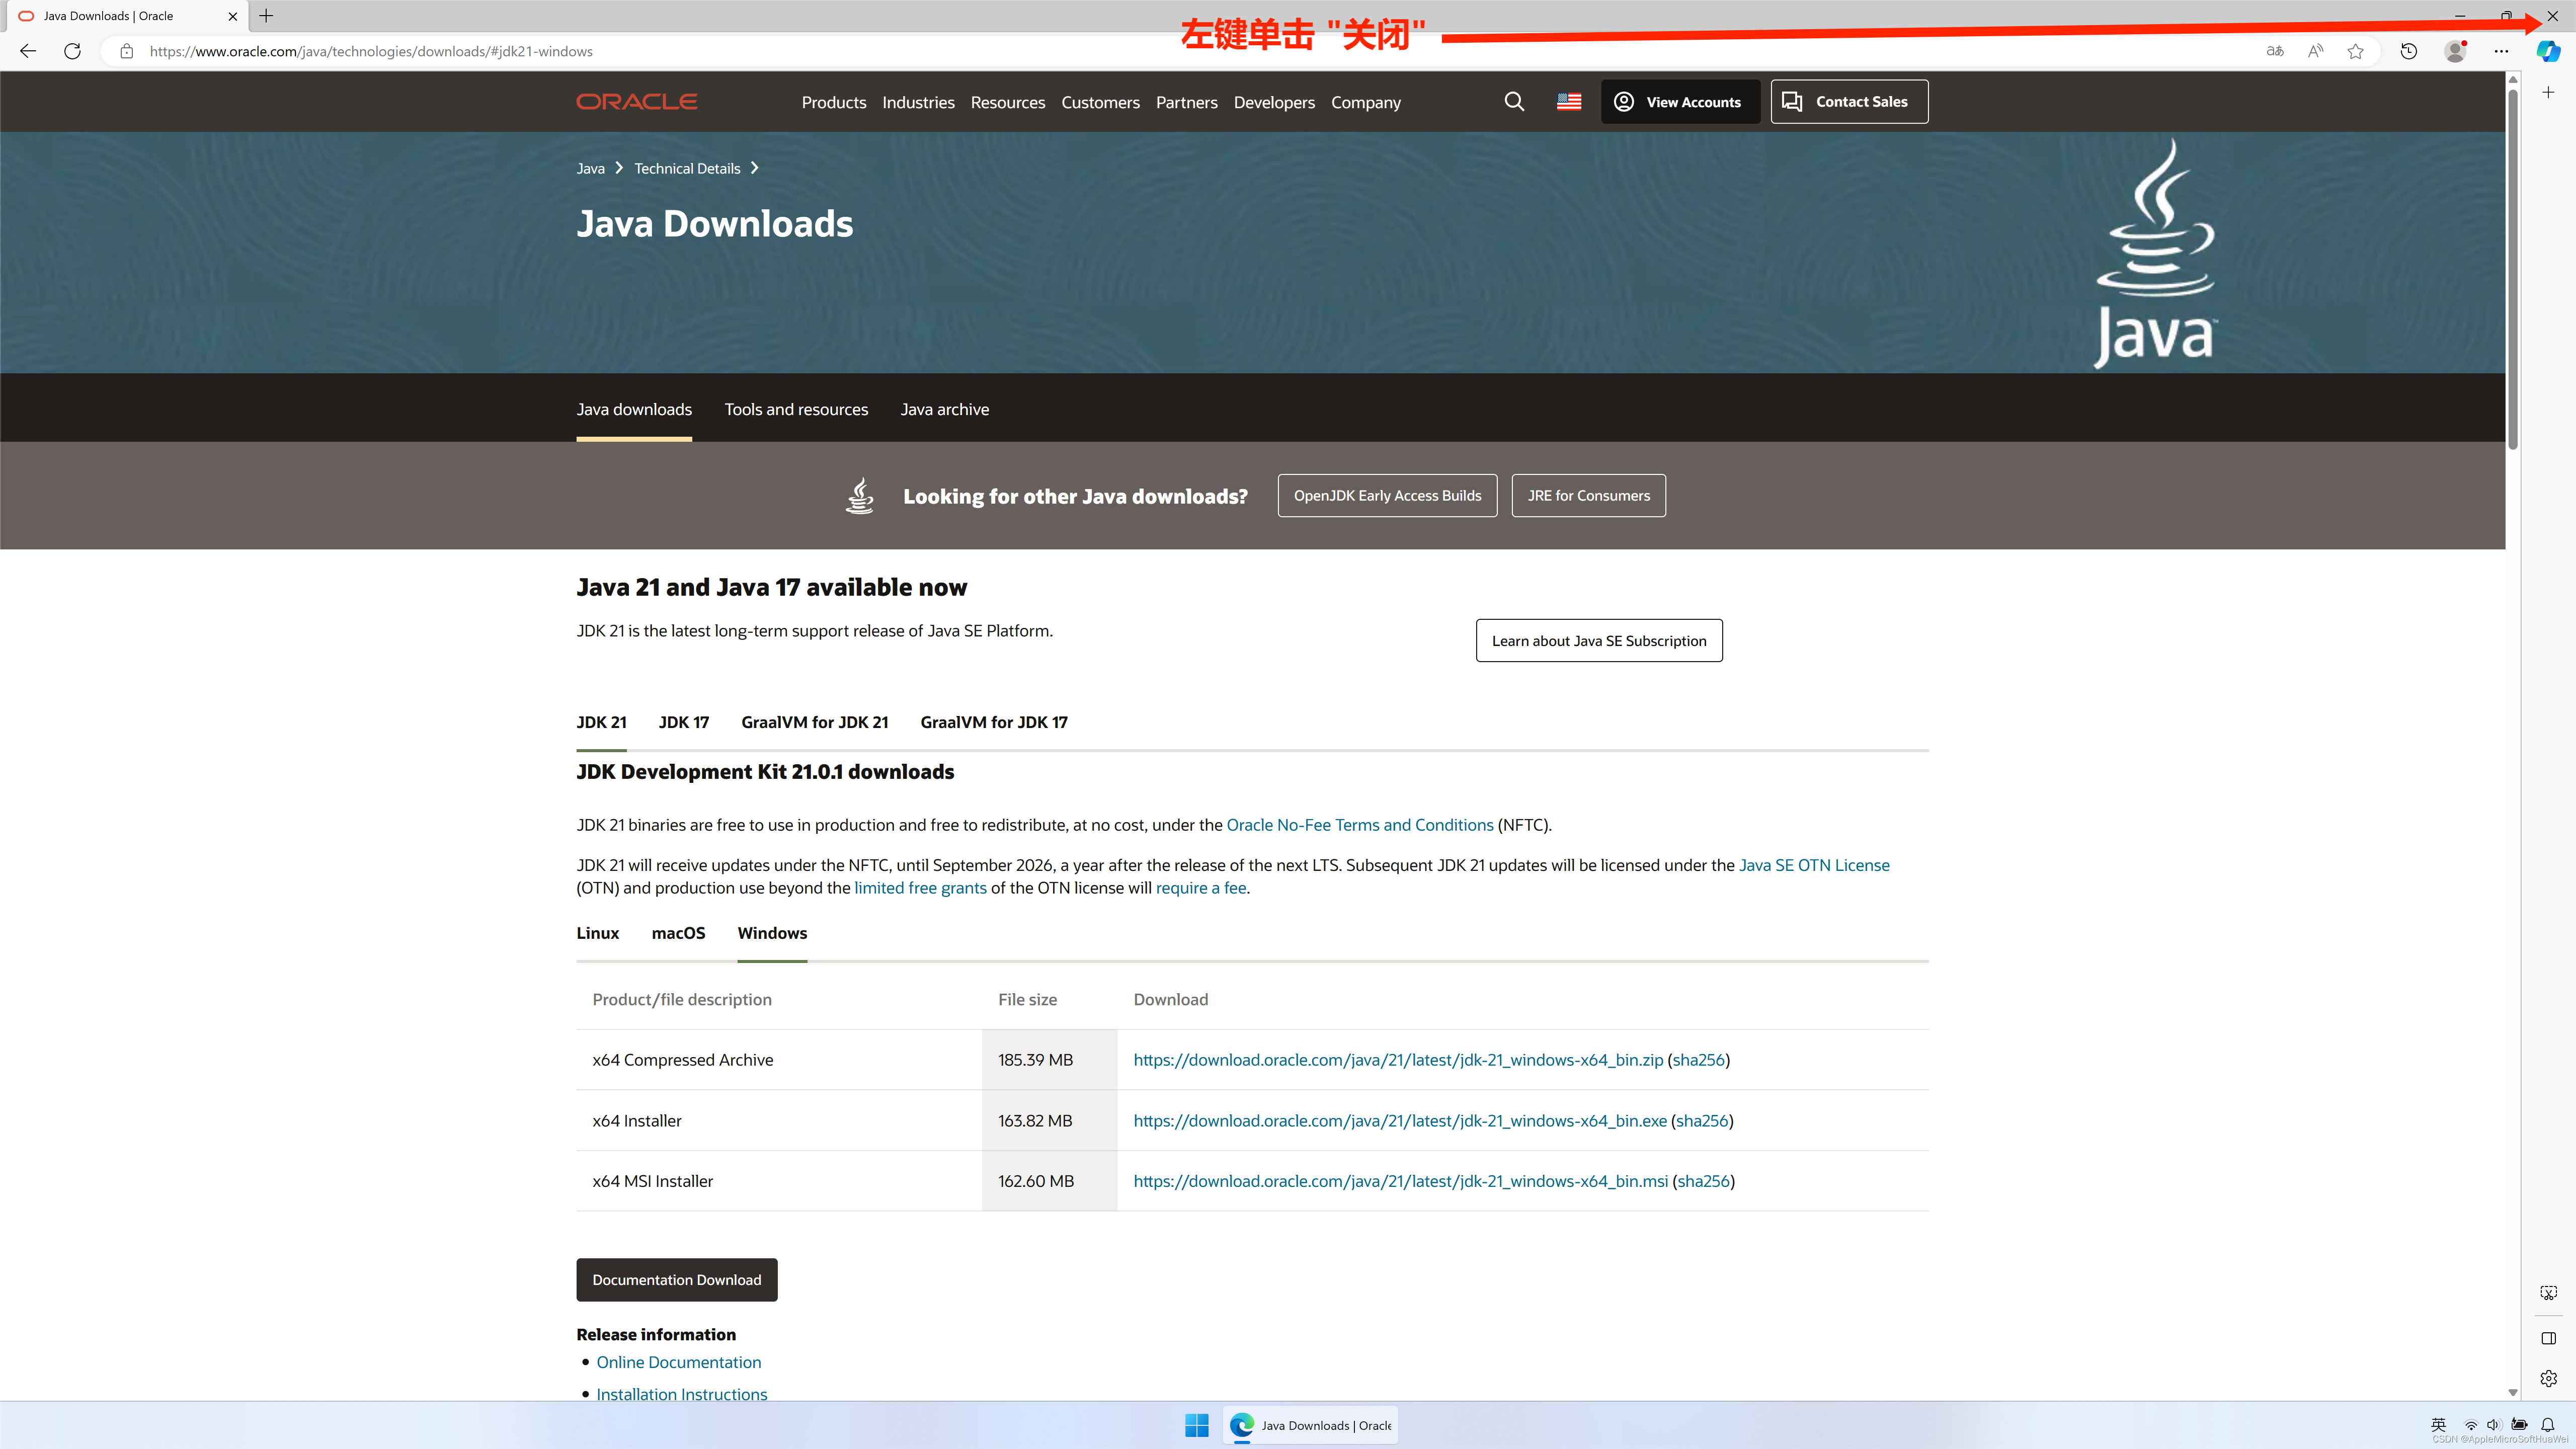Download the jdk-21 windows-x64 zip
2576x1449 pixels.
coord(1398,1060)
